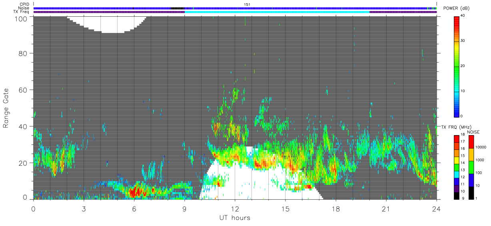Viewport: 491px width, 226px height.
Task: Select green middle of POWER colorbar
Action: (x=457, y=66)
